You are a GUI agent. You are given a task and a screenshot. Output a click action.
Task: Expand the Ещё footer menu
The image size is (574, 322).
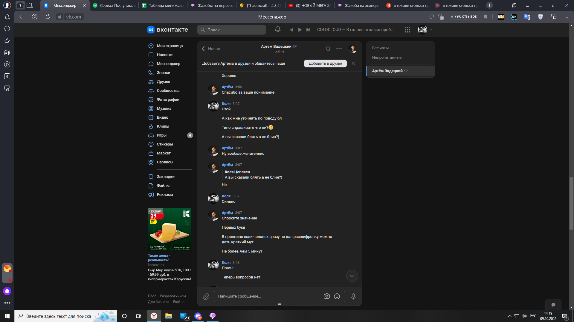coord(178,302)
